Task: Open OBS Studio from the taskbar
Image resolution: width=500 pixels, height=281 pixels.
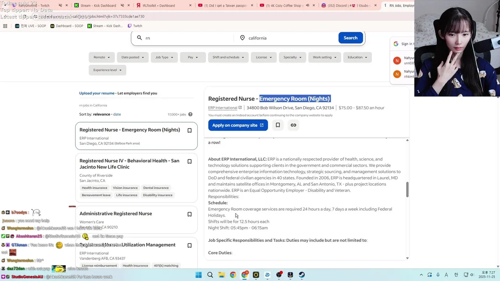Action: pos(279,275)
